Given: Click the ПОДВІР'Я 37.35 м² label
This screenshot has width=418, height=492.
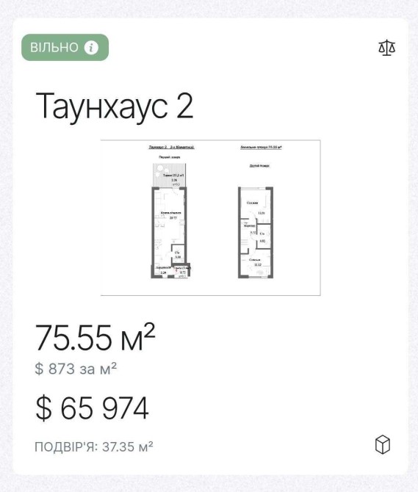Looking at the screenshot, I should [94, 446].
